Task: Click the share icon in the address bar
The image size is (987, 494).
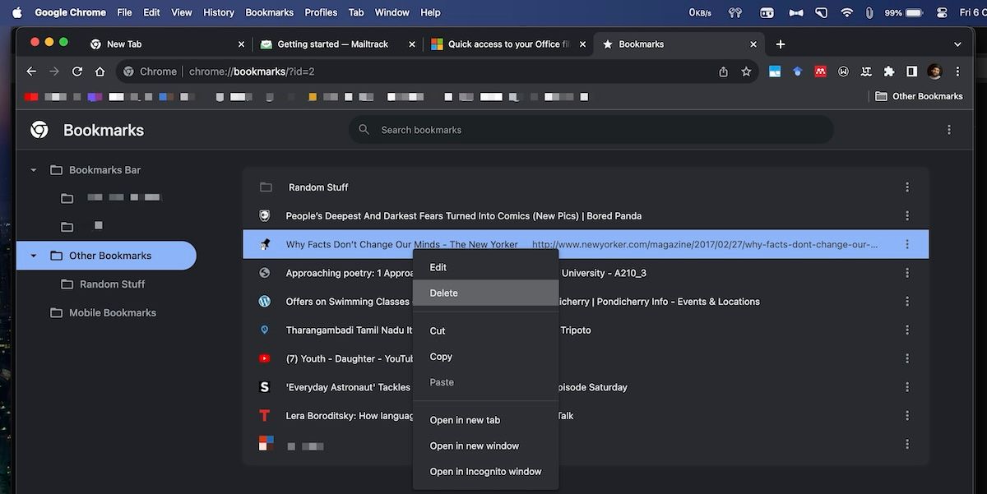Action: [x=722, y=72]
